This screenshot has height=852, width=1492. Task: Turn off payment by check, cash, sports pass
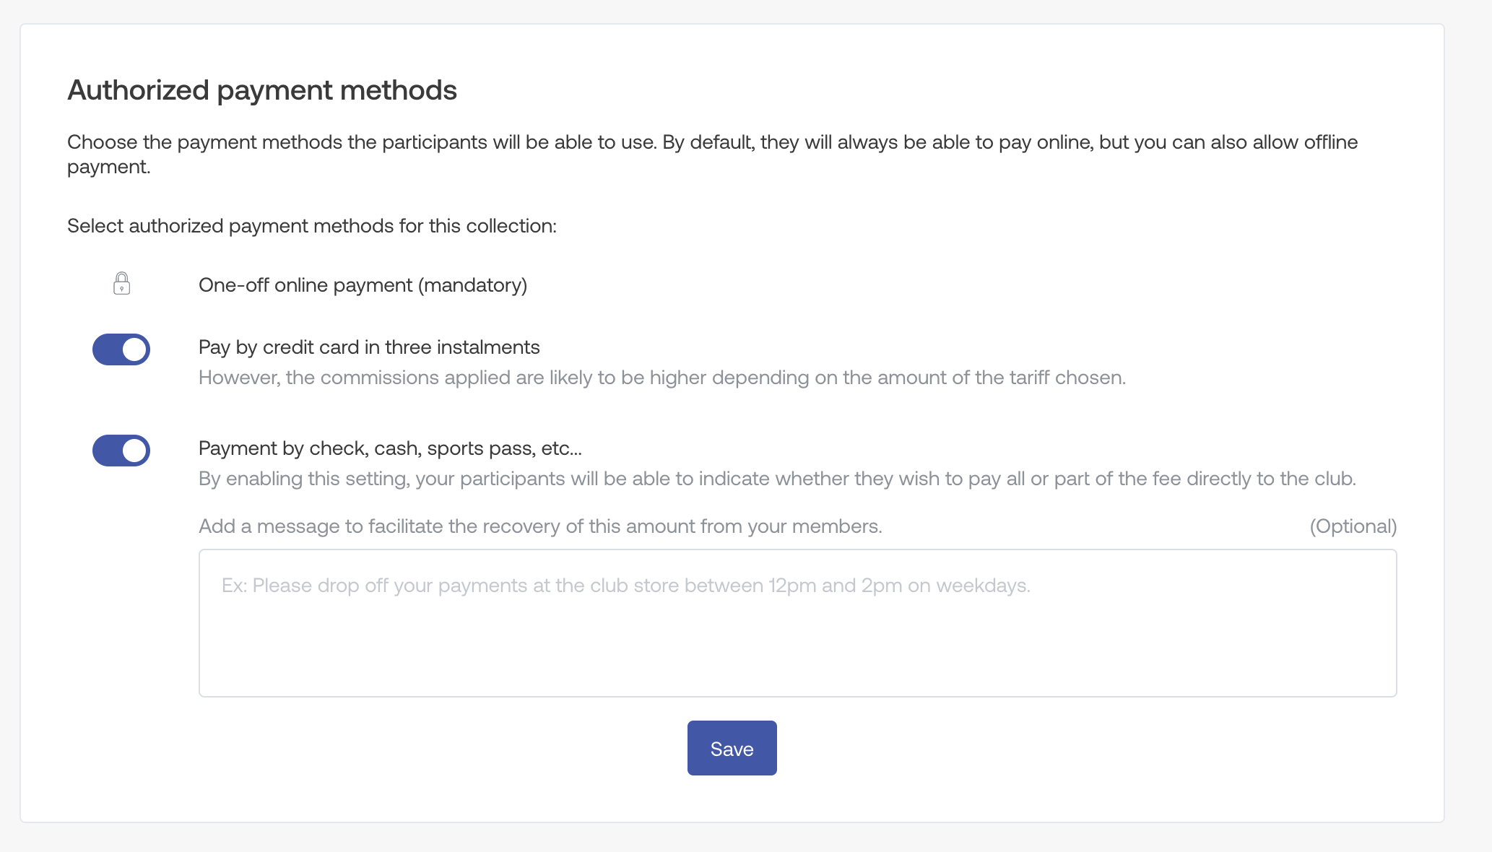tap(121, 451)
